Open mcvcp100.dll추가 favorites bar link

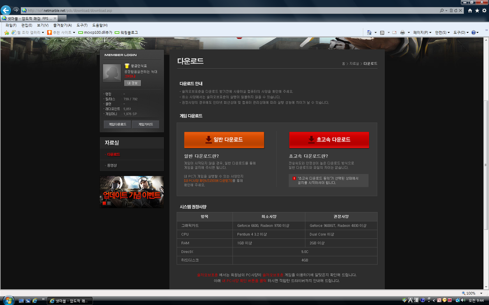[96, 32]
